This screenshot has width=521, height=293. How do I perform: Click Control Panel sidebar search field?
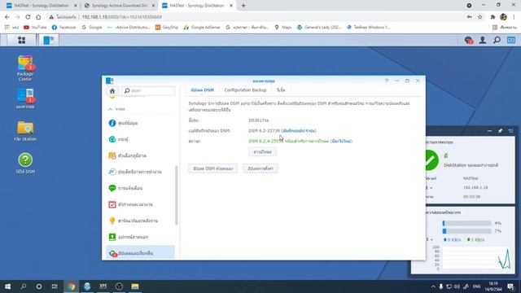[148, 90]
